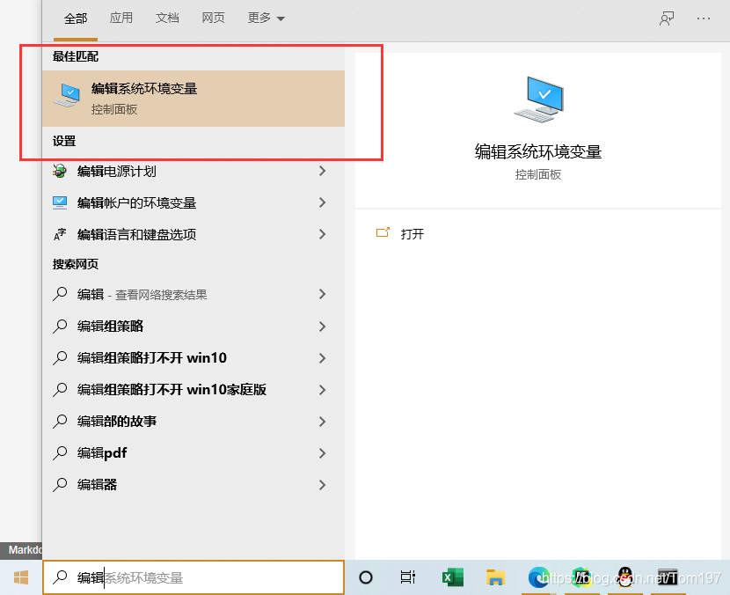
Task: Open the PyCharm taskbar icon
Action: [581, 577]
